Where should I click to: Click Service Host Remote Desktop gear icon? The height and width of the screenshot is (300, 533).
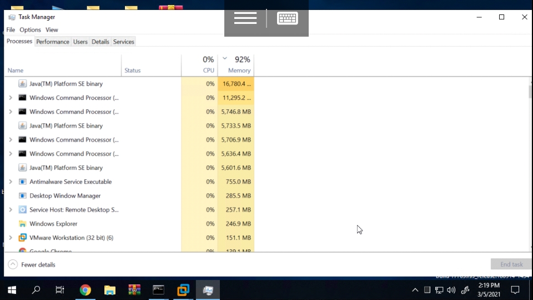pyautogui.click(x=22, y=209)
